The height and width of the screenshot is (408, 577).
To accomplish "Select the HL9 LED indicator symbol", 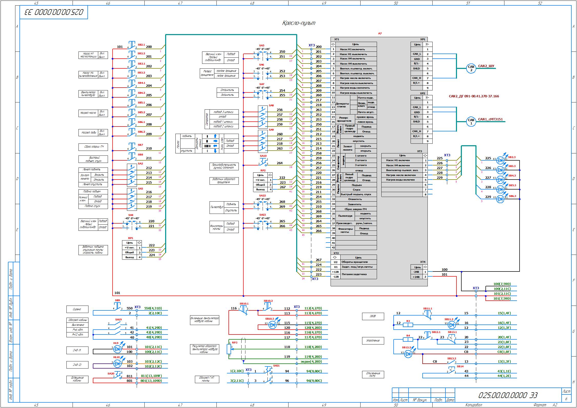I will point(117,349).
